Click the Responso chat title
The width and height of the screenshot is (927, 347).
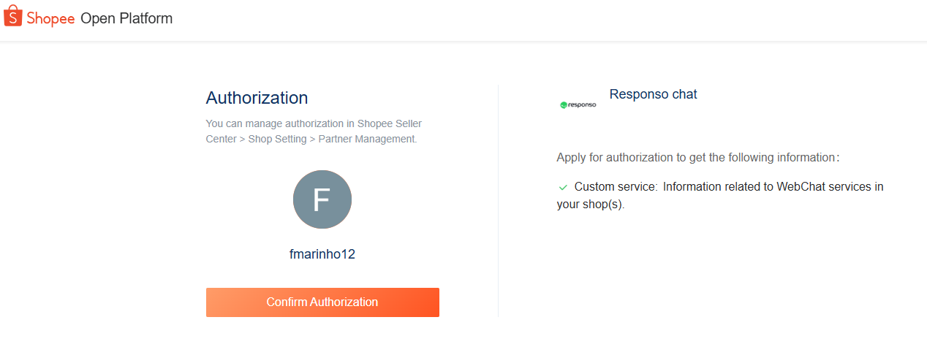(653, 94)
